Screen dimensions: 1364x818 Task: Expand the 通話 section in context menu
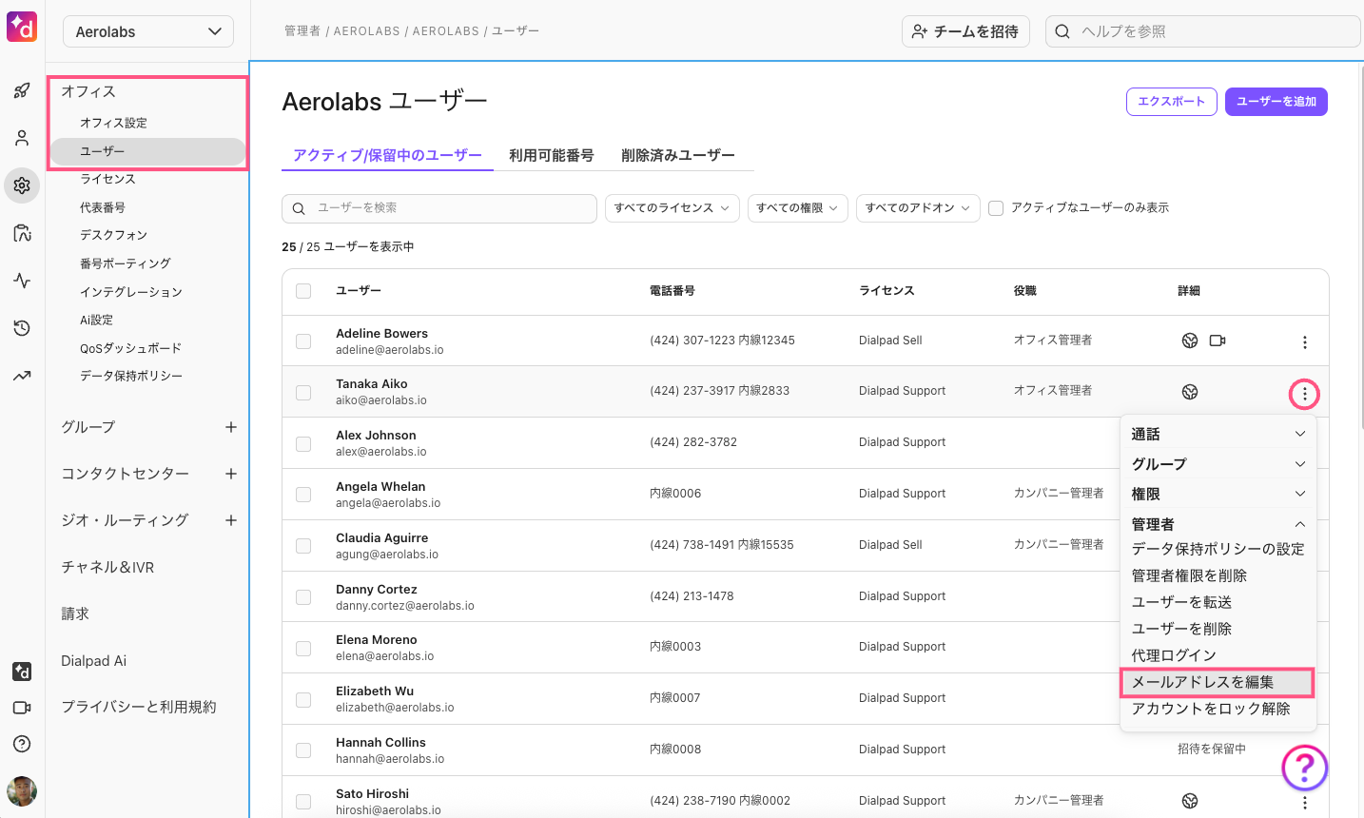click(x=1218, y=434)
